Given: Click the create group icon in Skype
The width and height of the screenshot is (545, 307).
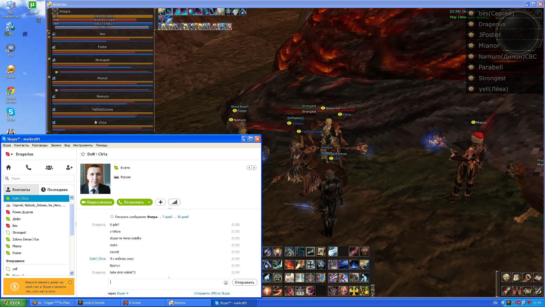Looking at the screenshot, I should pyautogui.click(x=49, y=167).
